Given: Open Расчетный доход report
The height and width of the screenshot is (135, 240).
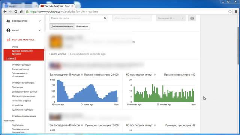Looking at the screenshot, I should [x=20, y=69].
